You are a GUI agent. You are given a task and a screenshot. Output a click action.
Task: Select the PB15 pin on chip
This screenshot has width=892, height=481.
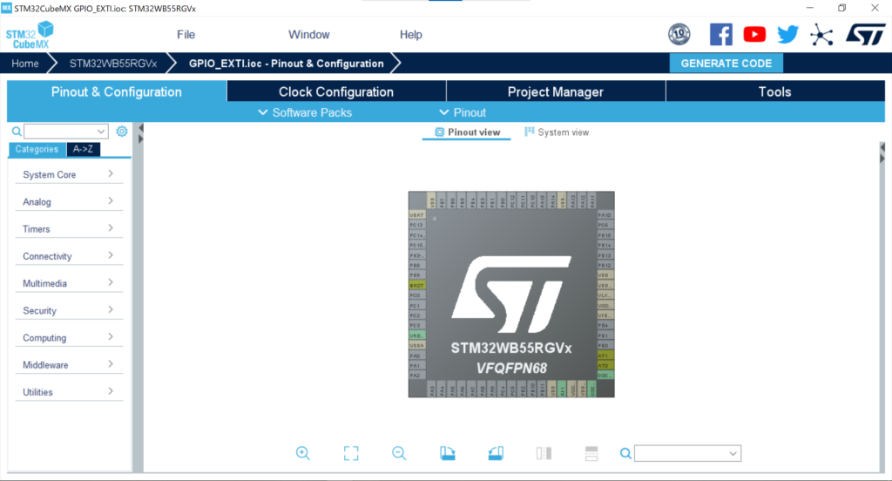click(605, 235)
